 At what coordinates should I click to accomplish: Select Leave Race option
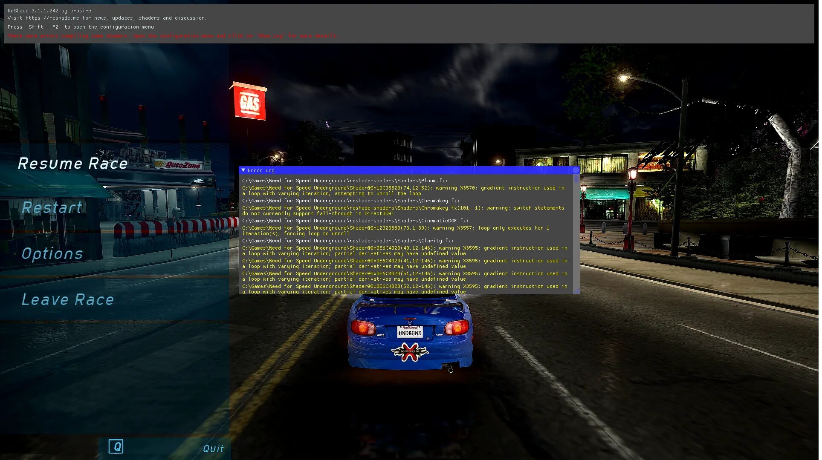point(68,299)
